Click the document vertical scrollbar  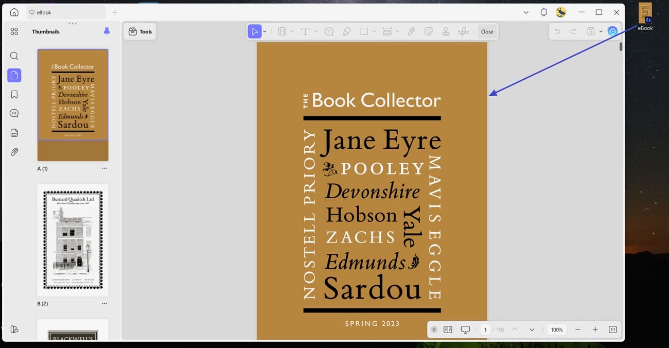coord(621,46)
